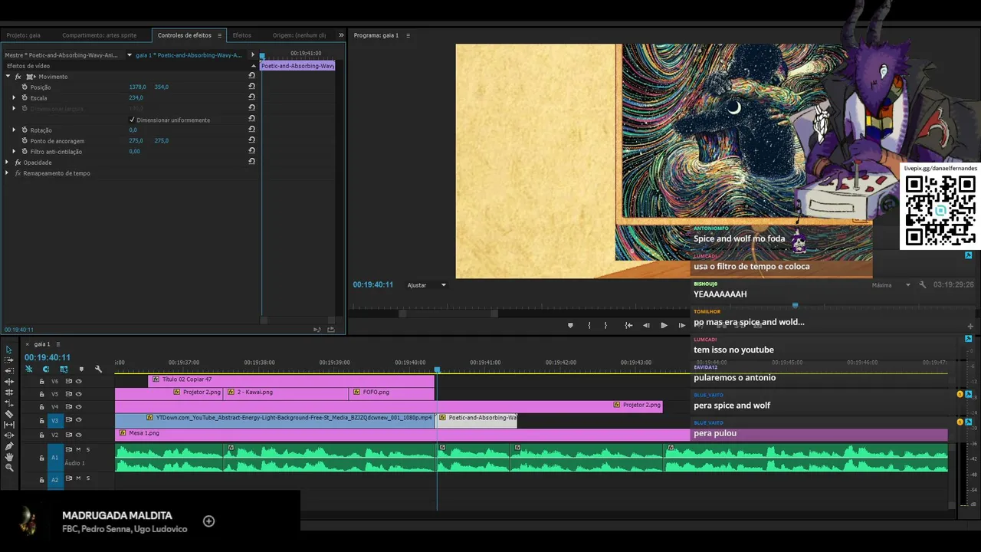Toggle Linked Selection in the timeline

[x=64, y=369]
